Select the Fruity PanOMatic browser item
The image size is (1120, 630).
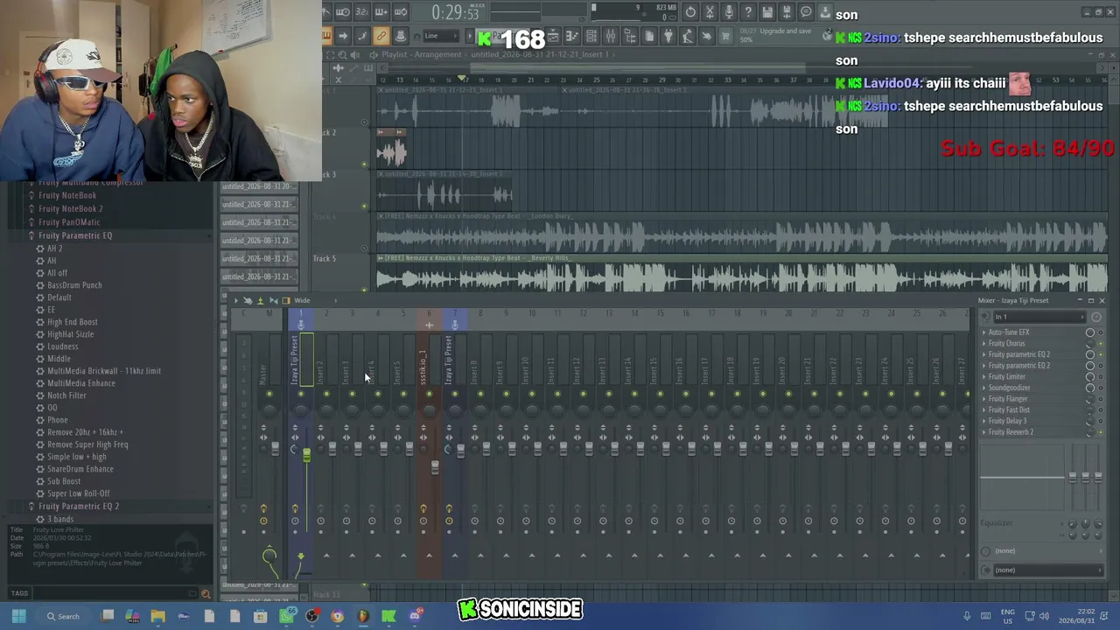click(69, 222)
